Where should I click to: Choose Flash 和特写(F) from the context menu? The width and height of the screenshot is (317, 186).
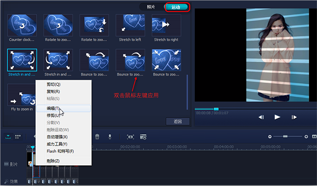tap(63, 151)
